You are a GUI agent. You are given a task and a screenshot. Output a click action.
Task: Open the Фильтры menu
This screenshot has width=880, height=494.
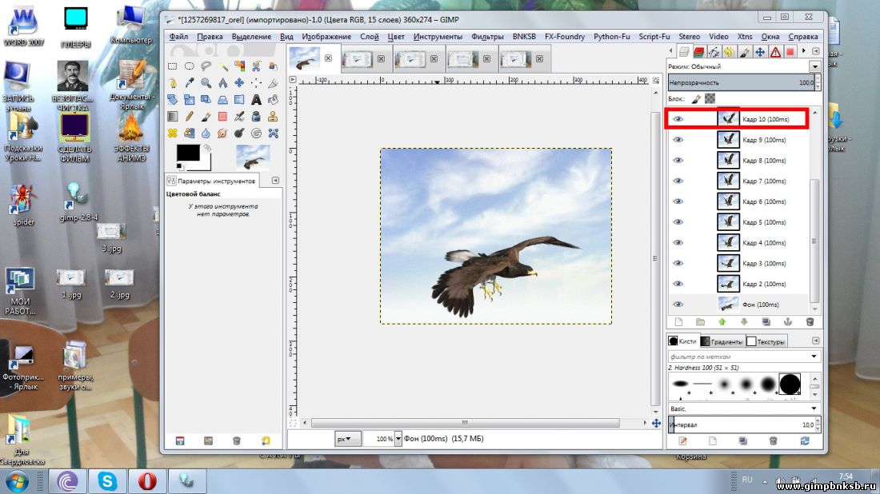(487, 37)
